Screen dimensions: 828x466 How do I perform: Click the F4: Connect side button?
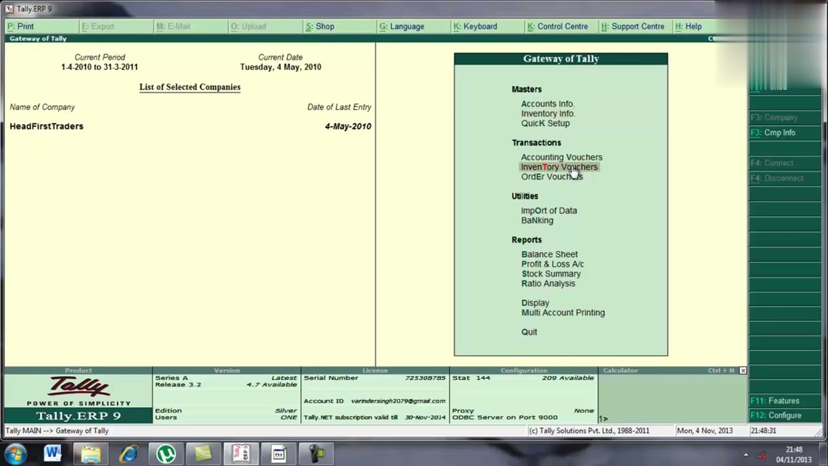(x=786, y=163)
